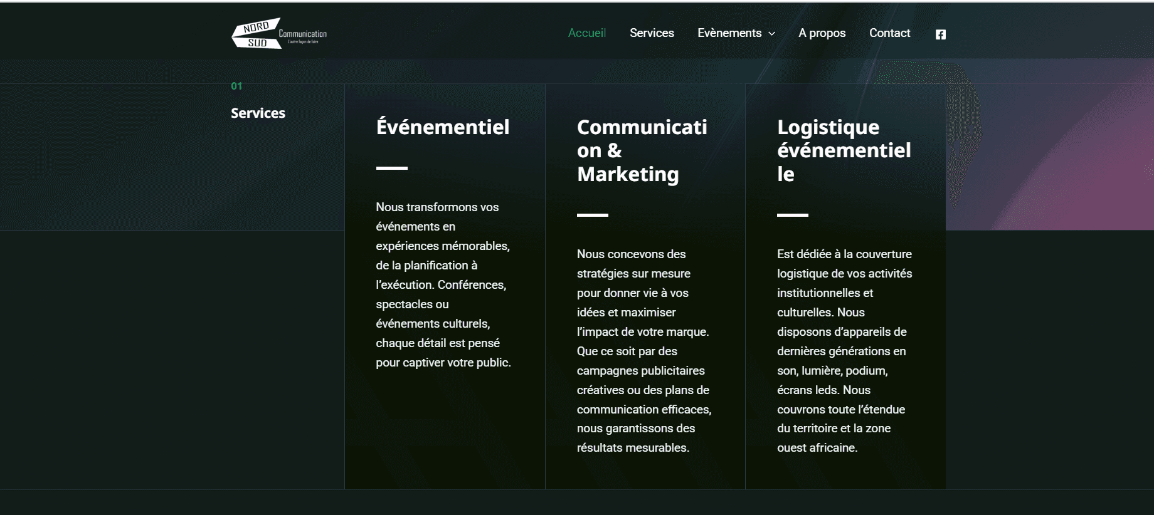The image size is (1154, 515).
Task: Open the Contact page
Action: click(889, 33)
